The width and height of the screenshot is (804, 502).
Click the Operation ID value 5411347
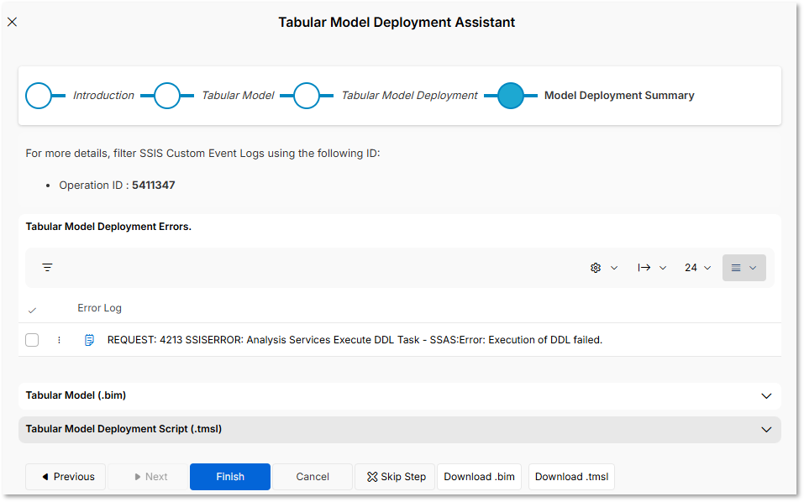[153, 186]
